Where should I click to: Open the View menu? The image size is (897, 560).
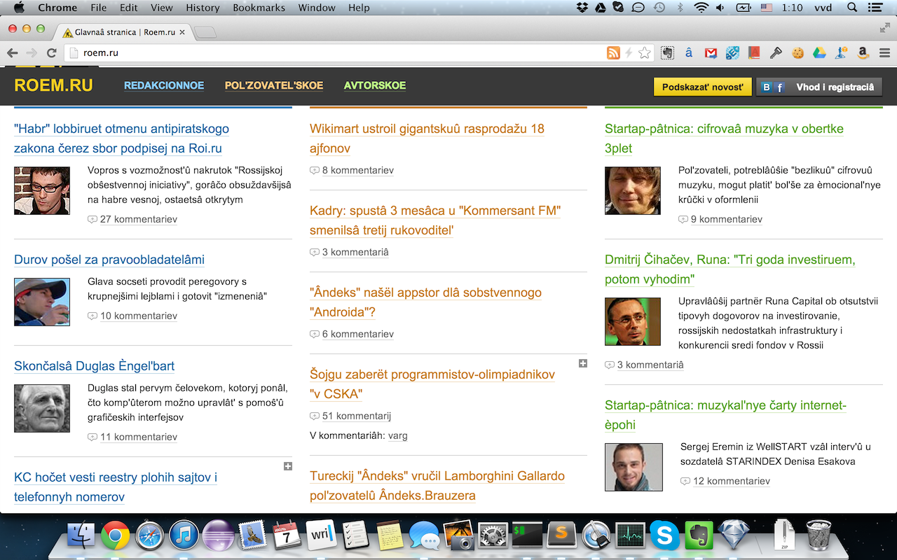162,8
